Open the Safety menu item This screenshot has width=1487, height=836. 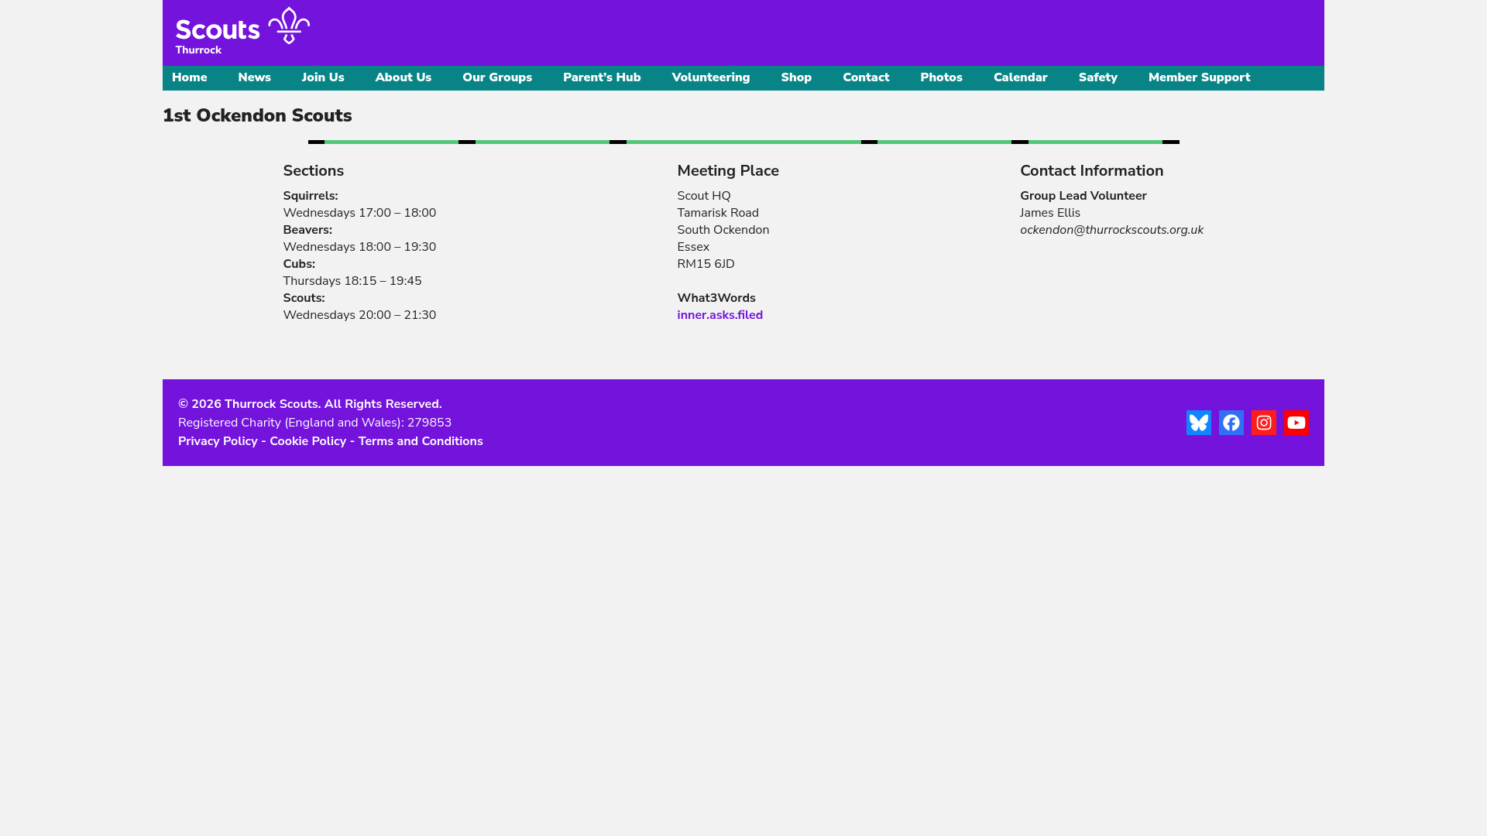[1097, 77]
